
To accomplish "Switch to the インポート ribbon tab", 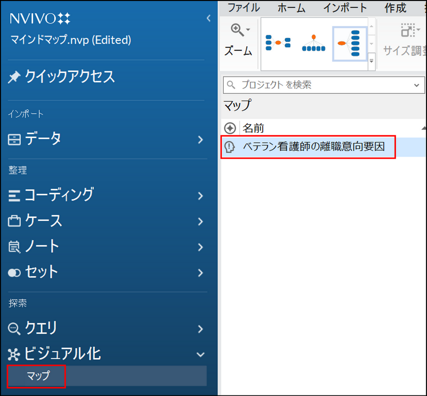I will click(345, 8).
